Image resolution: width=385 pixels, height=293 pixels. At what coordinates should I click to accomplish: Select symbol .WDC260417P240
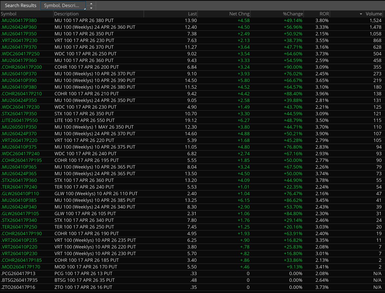click(20, 154)
